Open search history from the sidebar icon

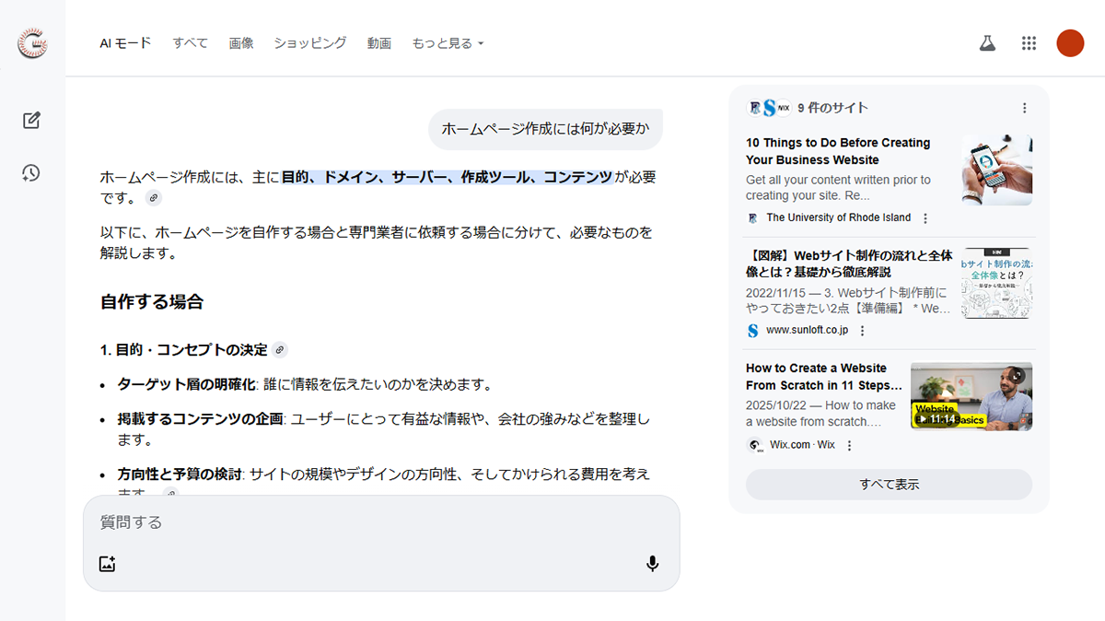(32, 173)
